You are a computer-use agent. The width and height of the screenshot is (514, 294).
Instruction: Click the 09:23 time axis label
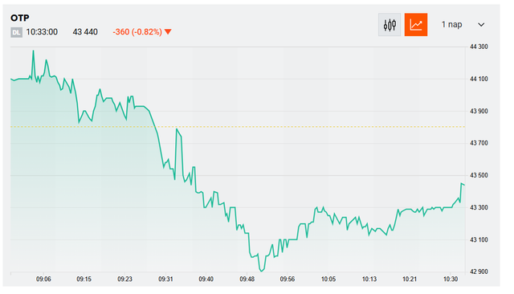(125, 279)
